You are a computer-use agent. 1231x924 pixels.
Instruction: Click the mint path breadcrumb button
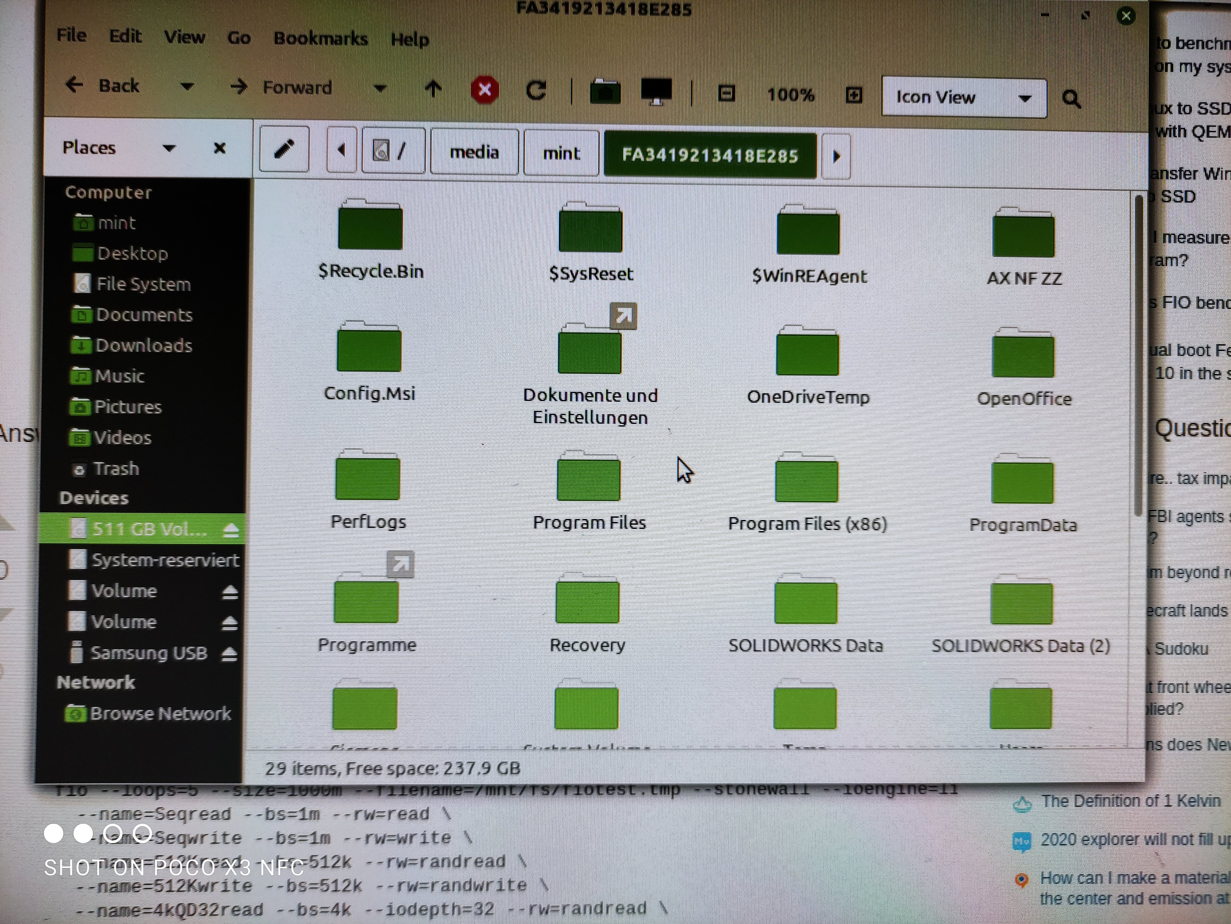click(561, 153)
